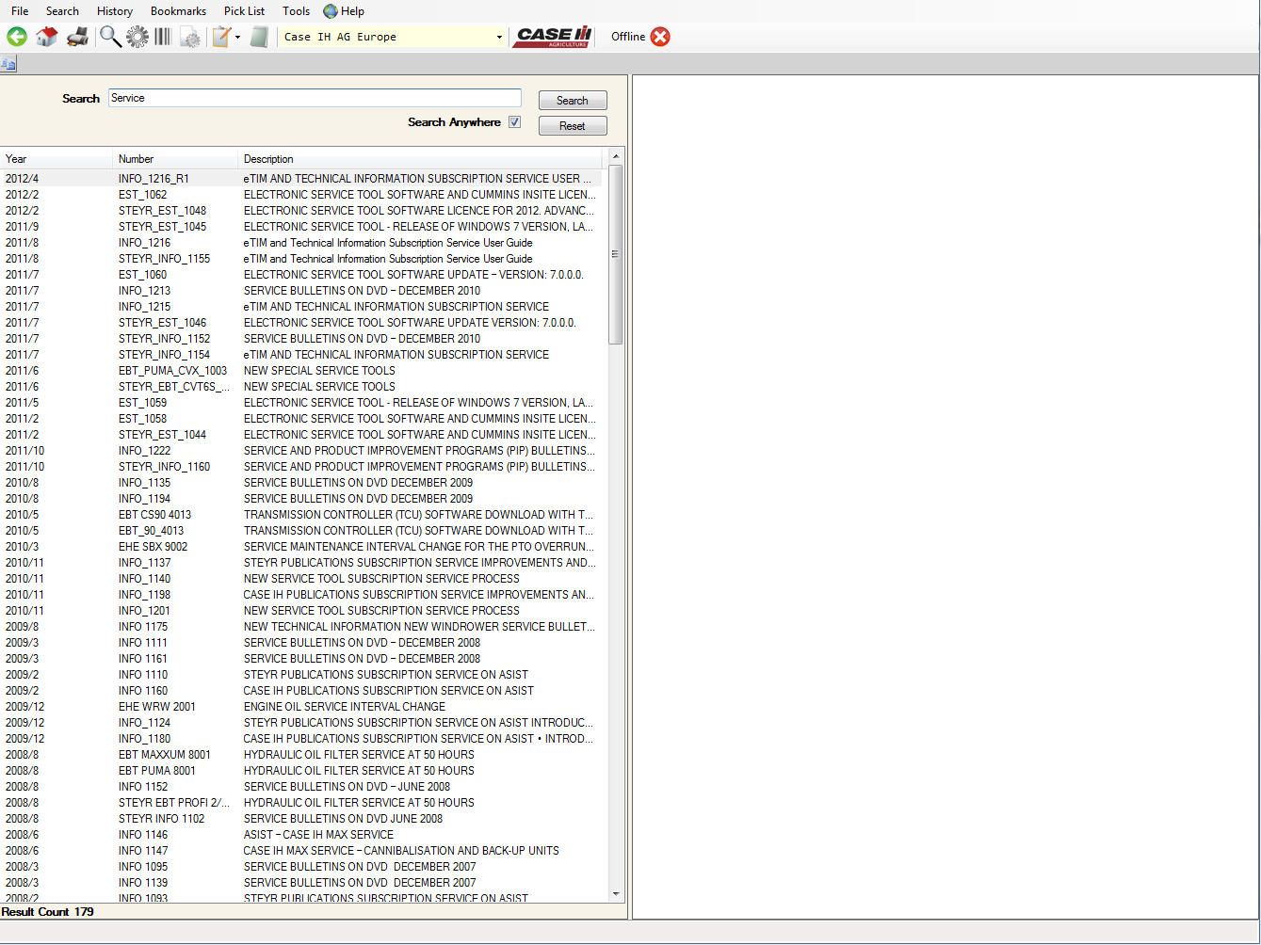Click the Result Count 179 status text
This screenshot has height=945, width=1261.
point(48,912)
